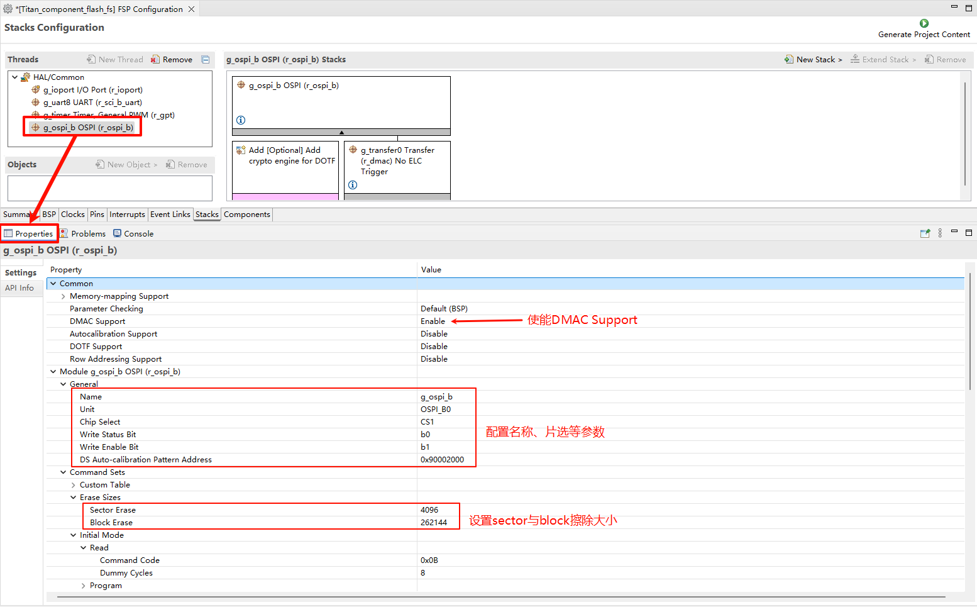The image size is (977, 607).
Task: Click the Generate Project Content icon
Action: click(x=924, y=23)
